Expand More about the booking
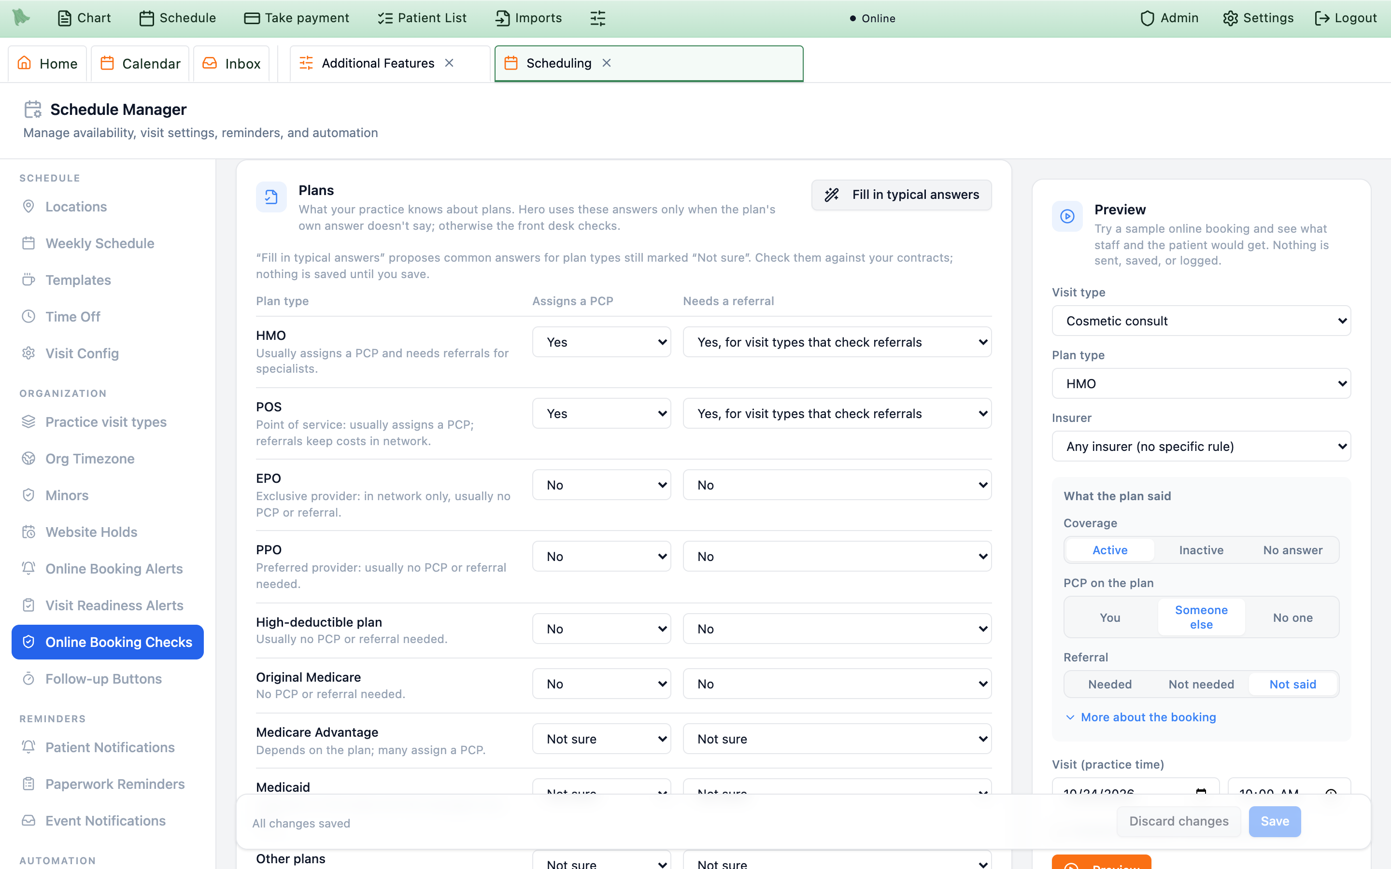Image resolution: width=1391 pixels, height=869 pixels. point(1140,717)
